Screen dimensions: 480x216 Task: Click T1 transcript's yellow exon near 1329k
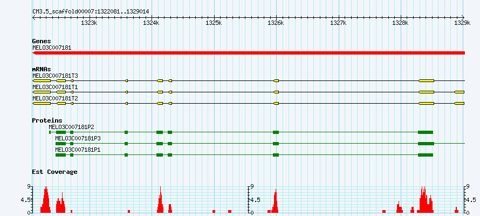tap(459, 92)
